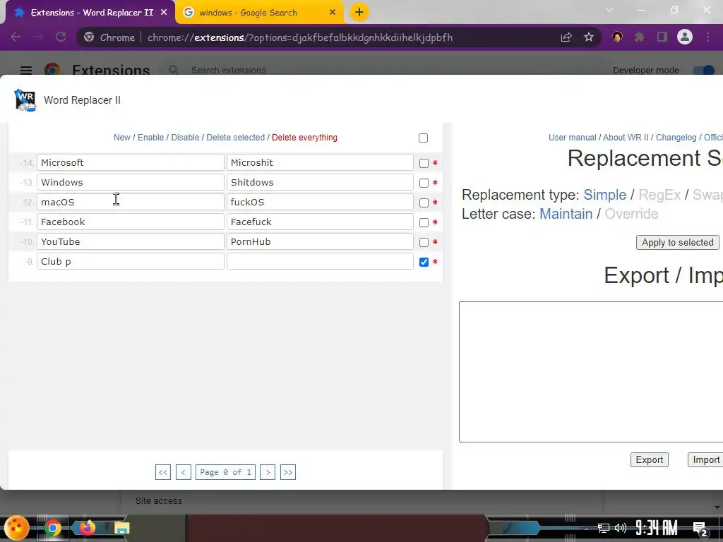Go back with the back arrow
Image resolution: width=723 pixels, height=542 pixels.
coord(16,37)
